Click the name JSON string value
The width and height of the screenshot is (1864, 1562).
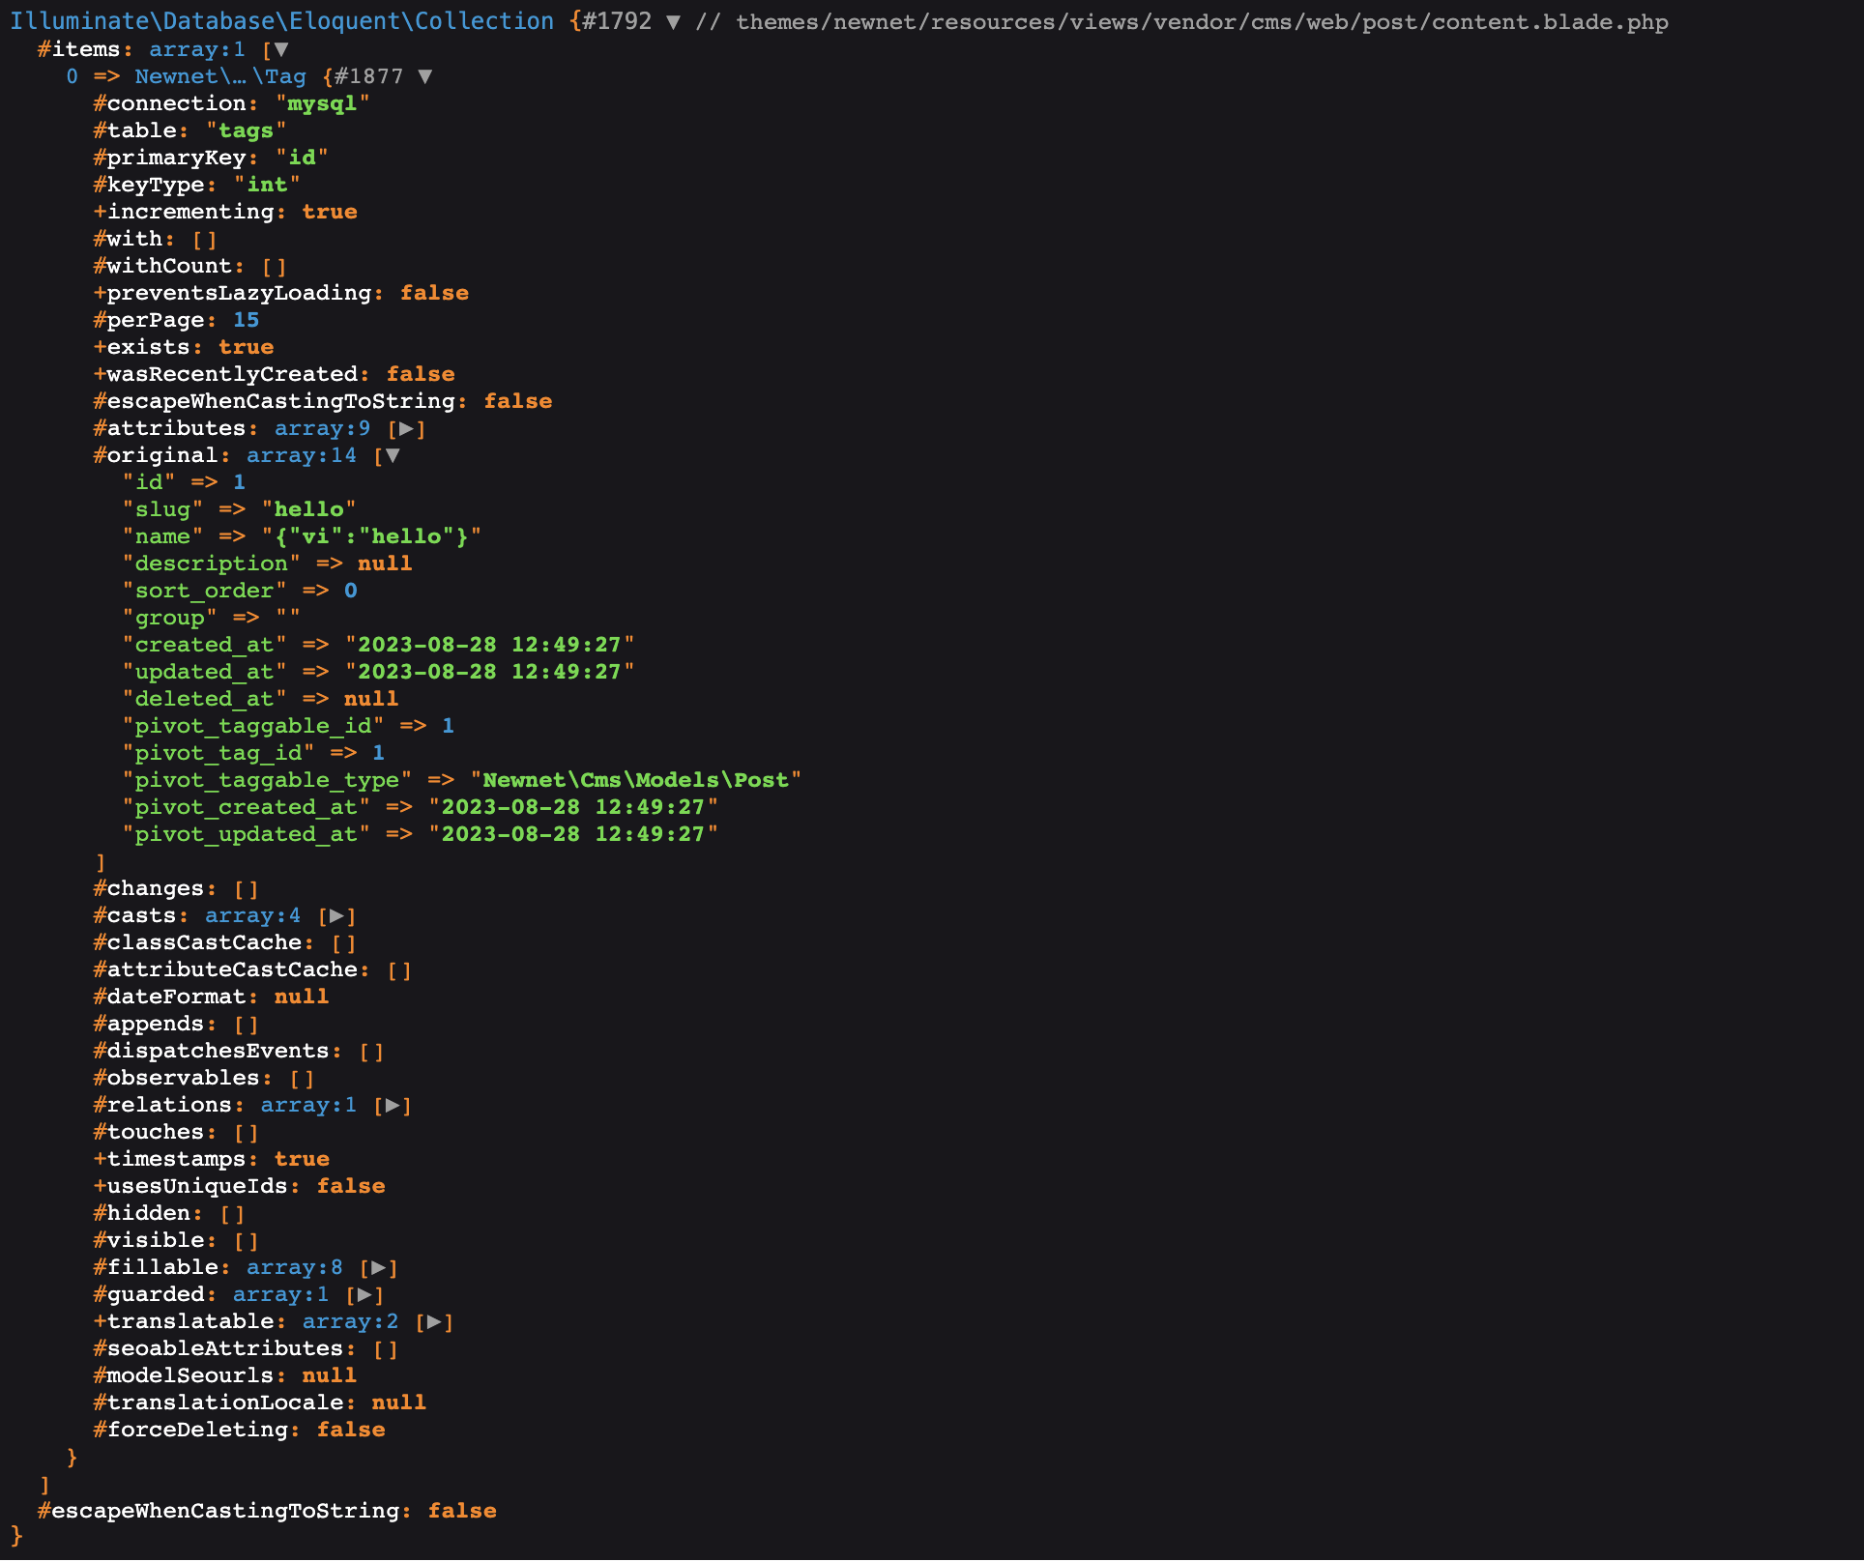point(371,536)
